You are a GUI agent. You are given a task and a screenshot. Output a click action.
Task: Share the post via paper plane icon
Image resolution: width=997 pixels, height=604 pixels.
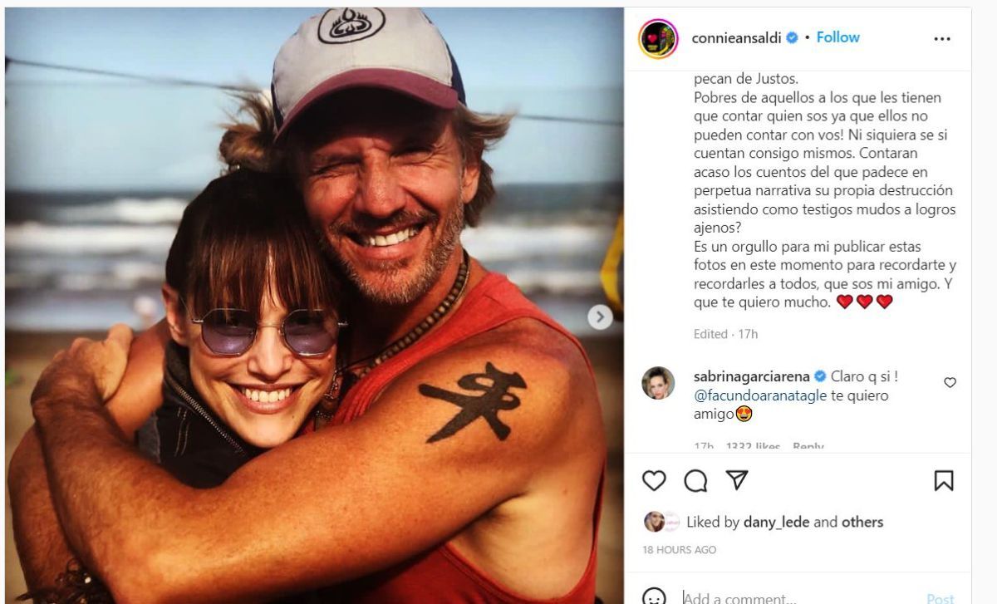(x=737, y=480)
